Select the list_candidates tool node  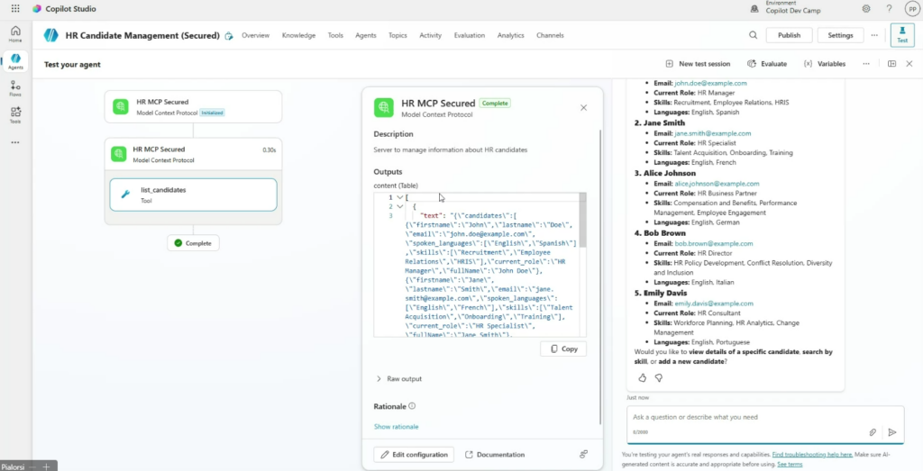click(193, 195)
